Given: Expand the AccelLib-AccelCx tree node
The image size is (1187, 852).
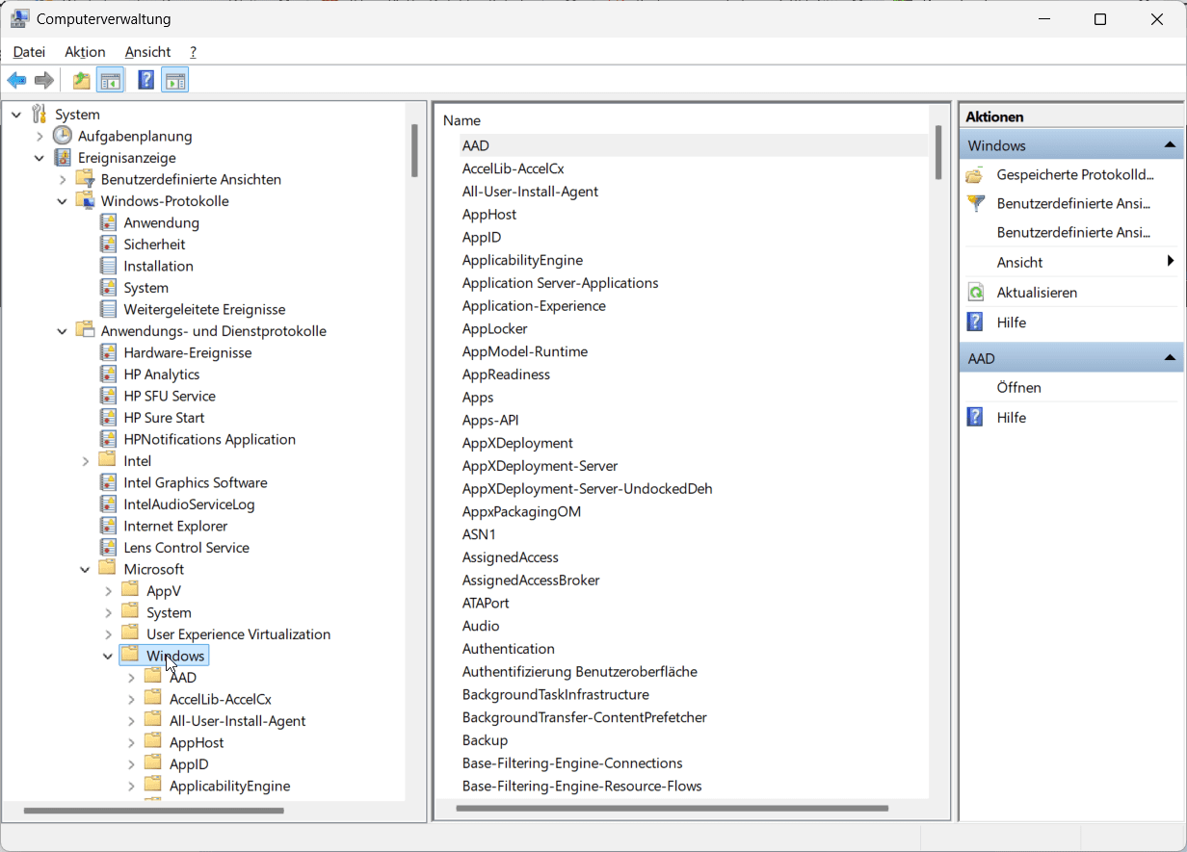Looking at the screenshot, I should pyautogui.click(x=132, y=699).
